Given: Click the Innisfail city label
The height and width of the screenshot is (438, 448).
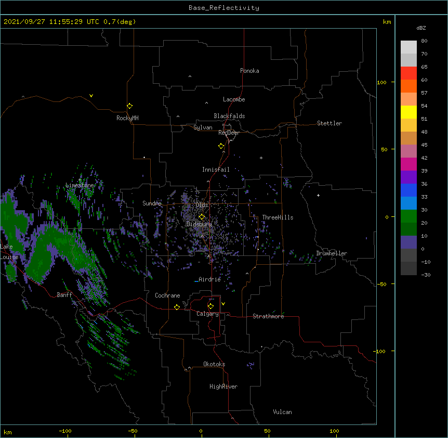Looking at the screenshot, I should 216,170.
